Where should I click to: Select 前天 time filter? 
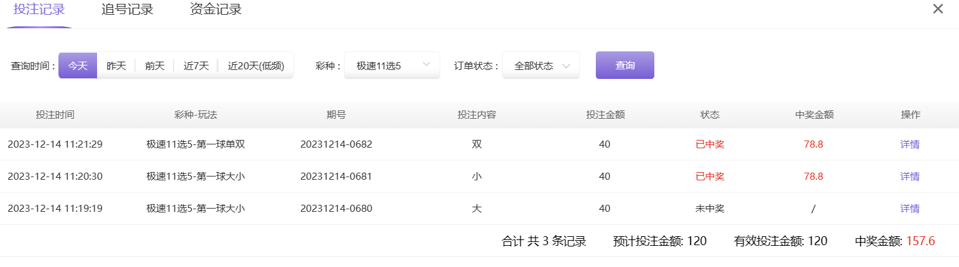point(154,65)
